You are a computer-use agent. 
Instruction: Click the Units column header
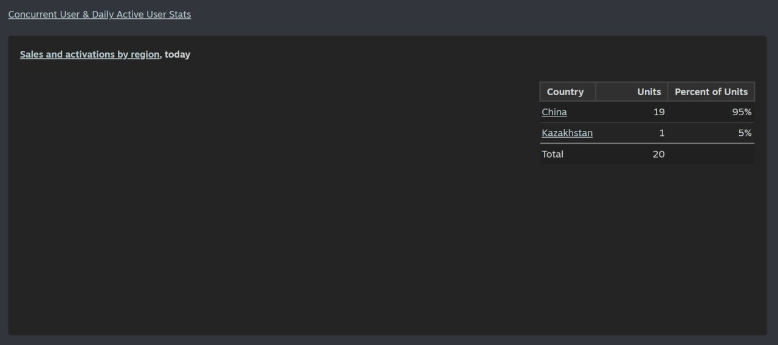pyautogui.click(x=649, y=92)
